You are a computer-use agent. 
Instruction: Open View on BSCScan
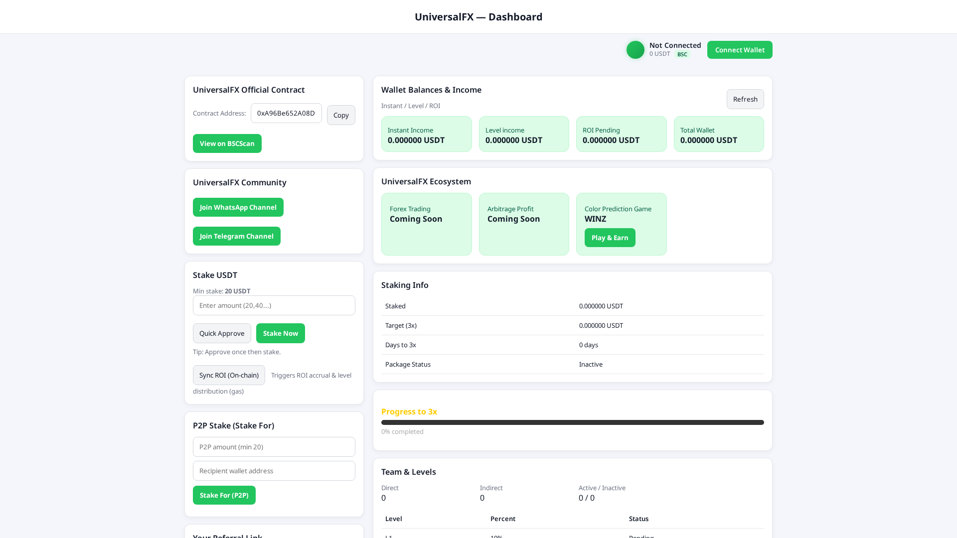click(227, 143)
